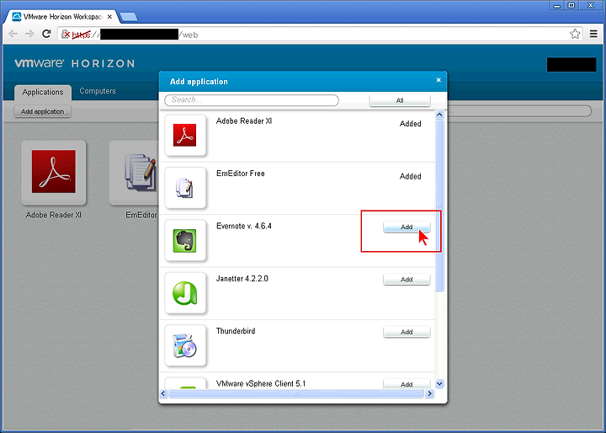Click the EmEditor Free icon in dialog list

coord(185,188)
